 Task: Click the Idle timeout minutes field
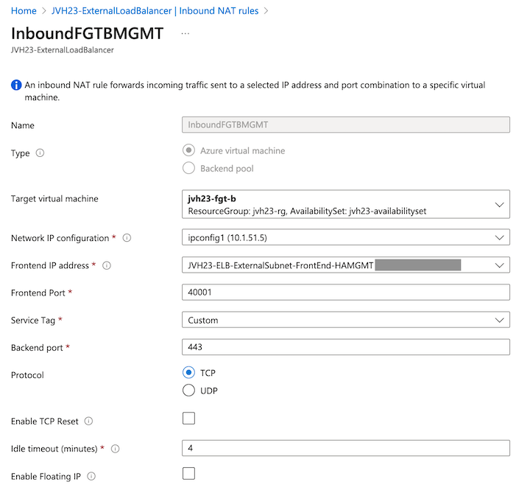click(345, 448)
